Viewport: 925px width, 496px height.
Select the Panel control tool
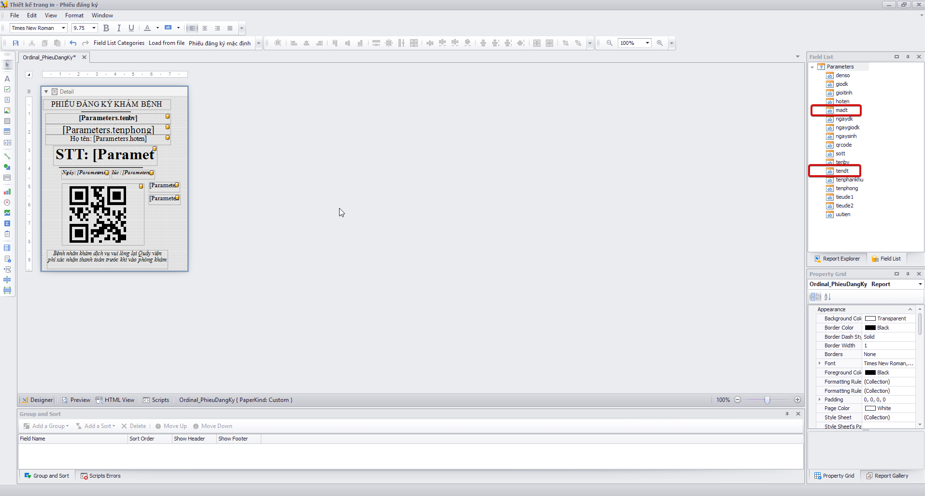tap(7, 121)
